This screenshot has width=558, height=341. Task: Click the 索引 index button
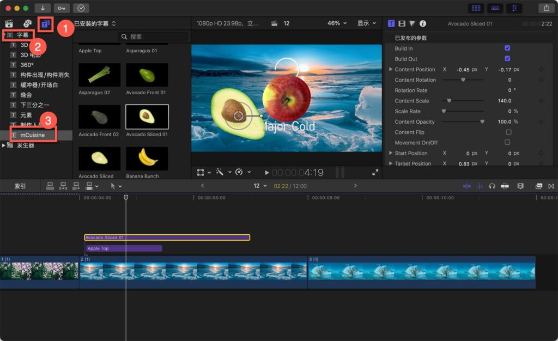[x=20, y=186]
